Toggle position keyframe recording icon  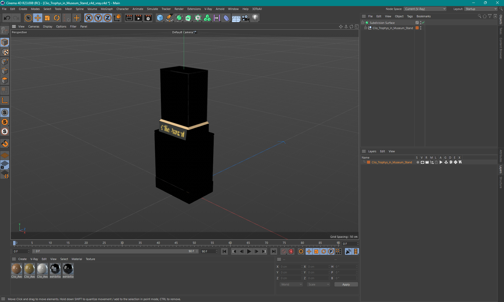(x=309, y=251)
